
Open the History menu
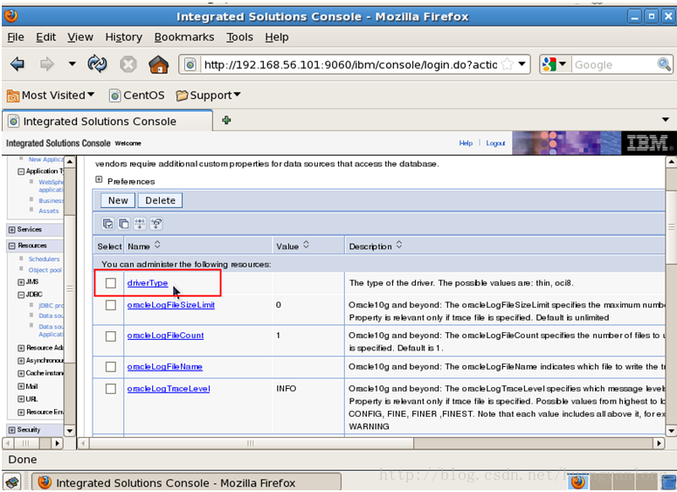click(123, 38)
